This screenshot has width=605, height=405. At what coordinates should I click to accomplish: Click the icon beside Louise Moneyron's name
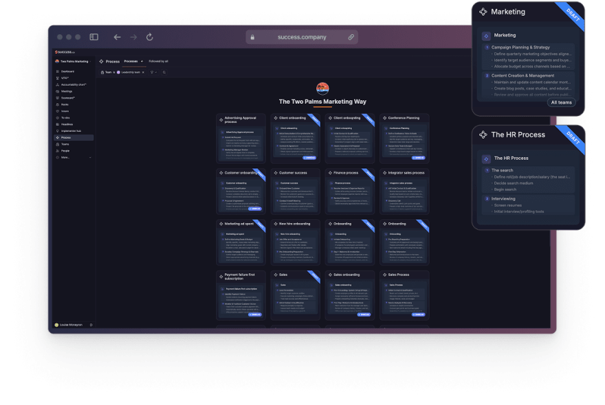[91, 325]
